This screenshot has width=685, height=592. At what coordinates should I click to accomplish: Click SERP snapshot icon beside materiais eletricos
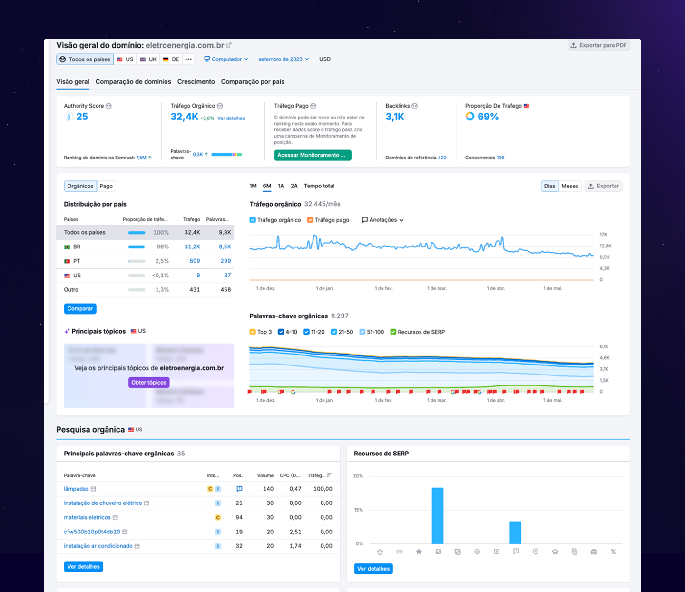point(116,518)
